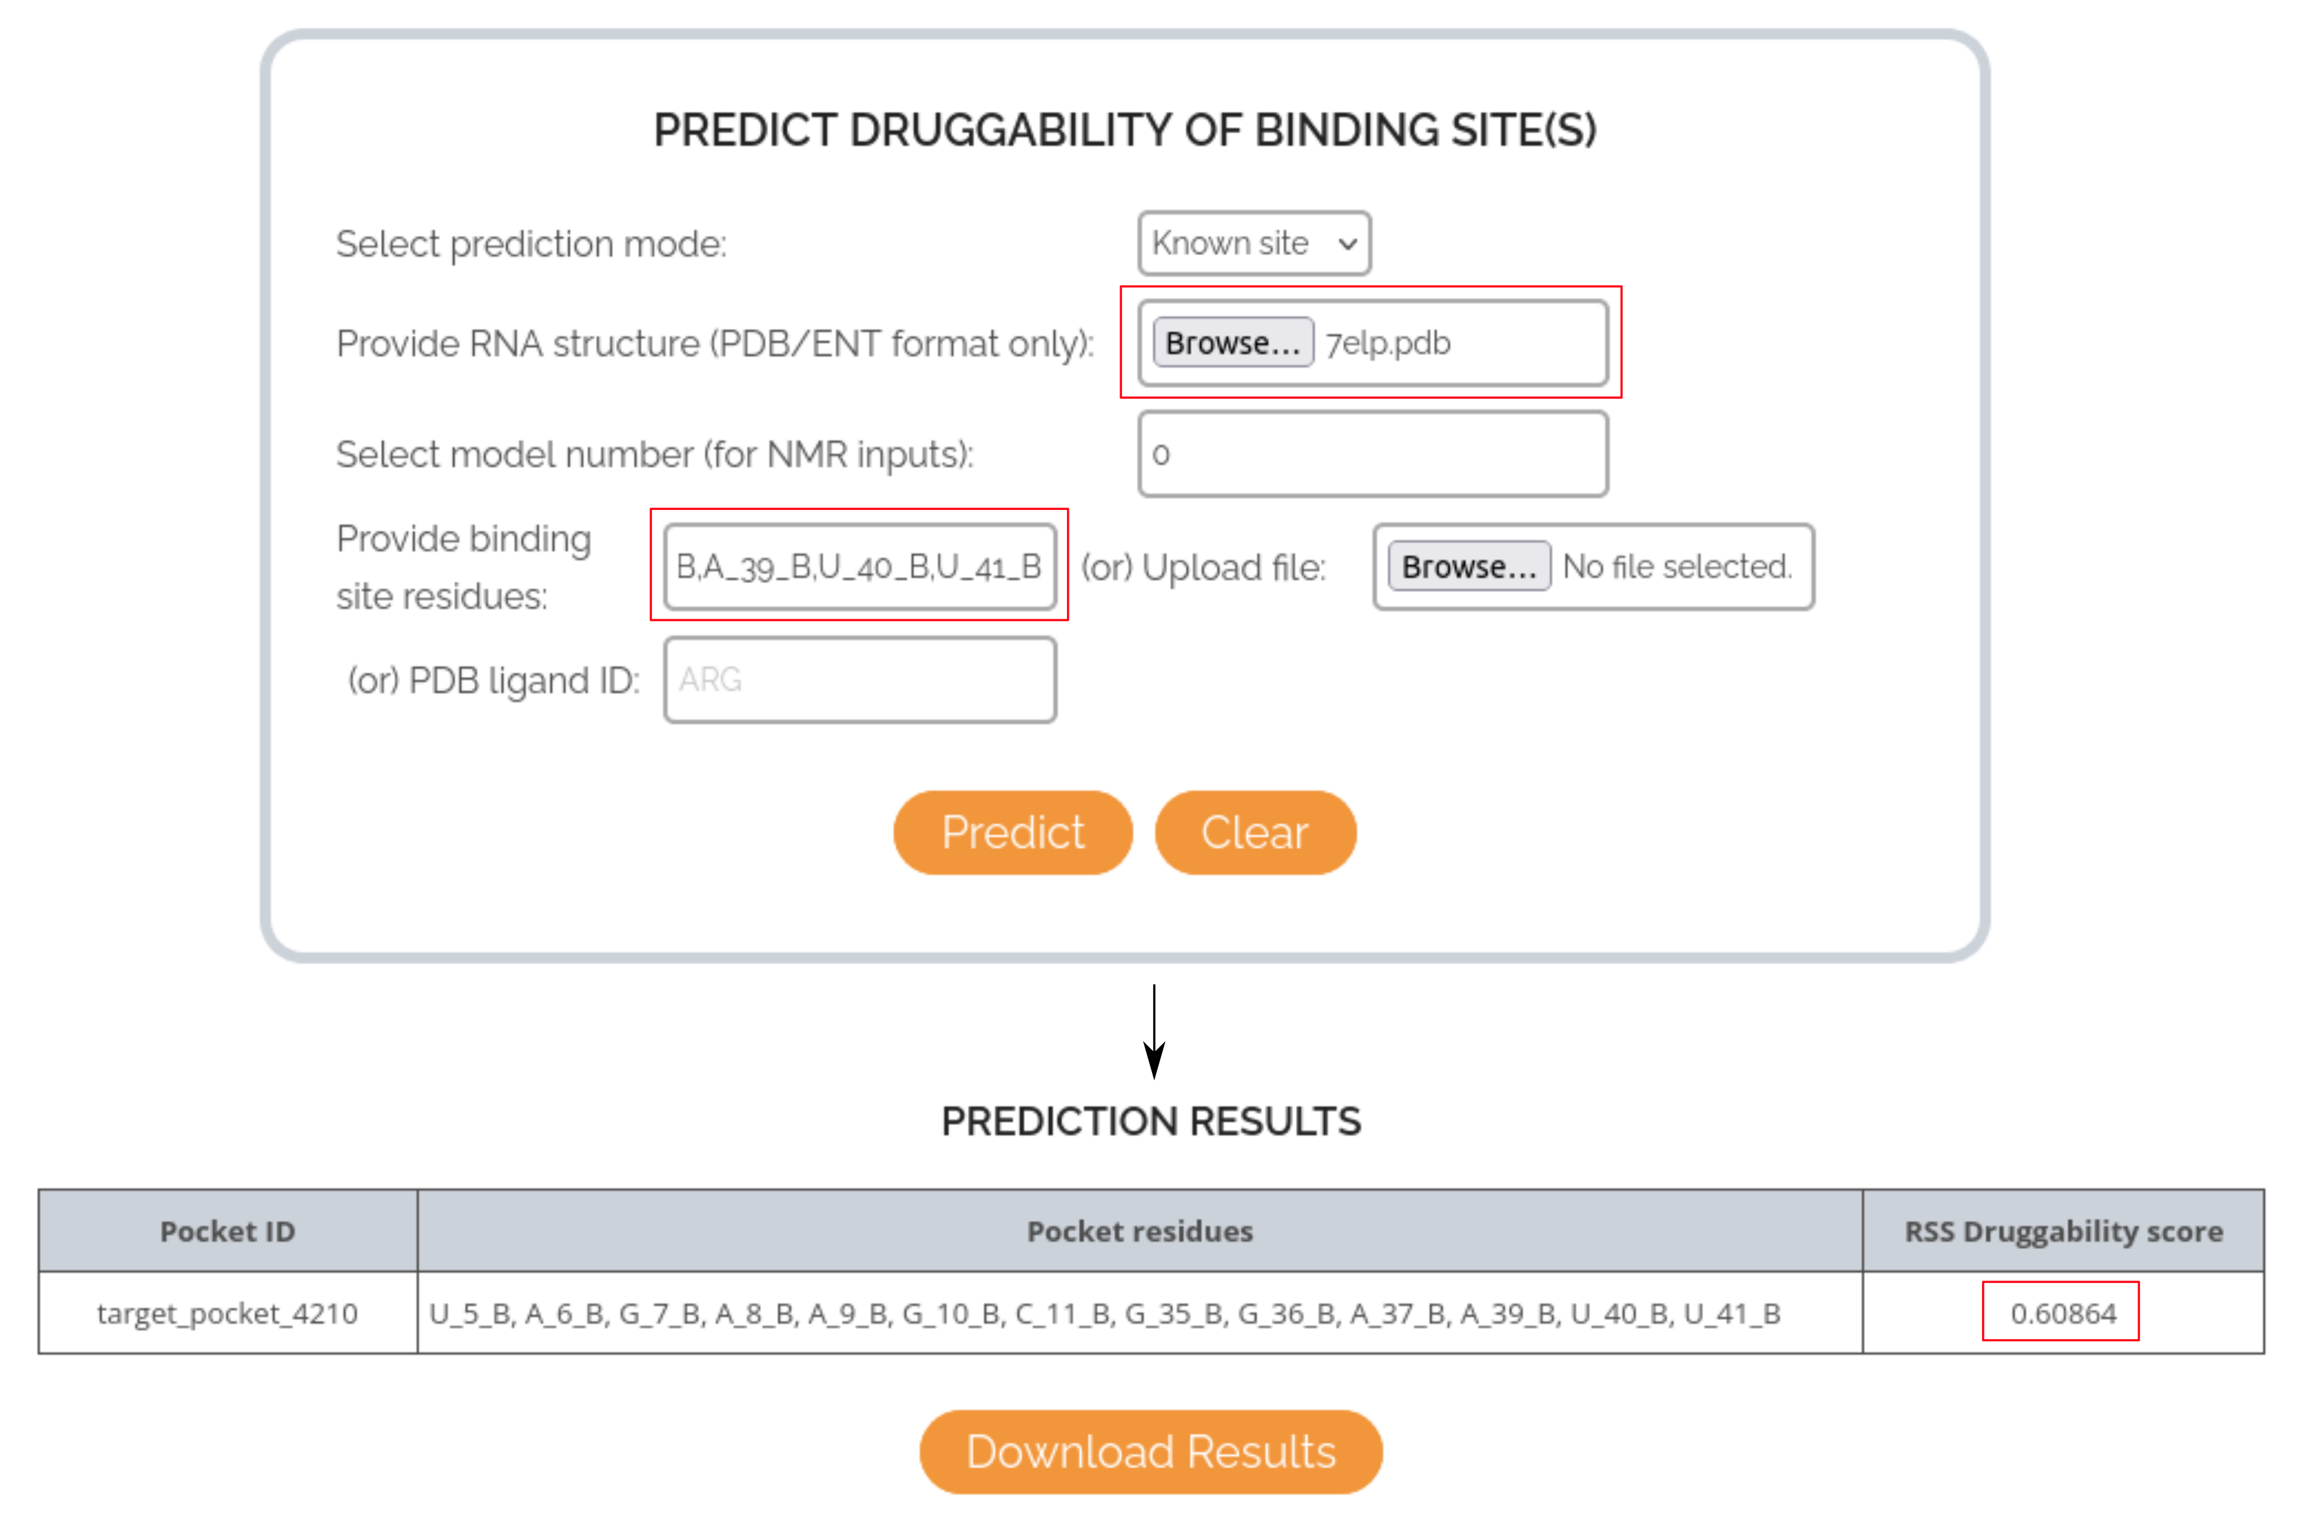Click the binding site residues text field
Screen dimensions: 2303x1521
(x=859, y=567)
